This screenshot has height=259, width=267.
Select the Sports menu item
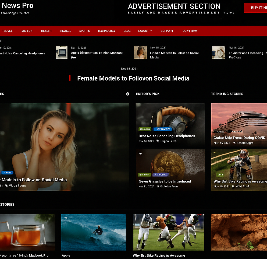click(x=84, y=31)
